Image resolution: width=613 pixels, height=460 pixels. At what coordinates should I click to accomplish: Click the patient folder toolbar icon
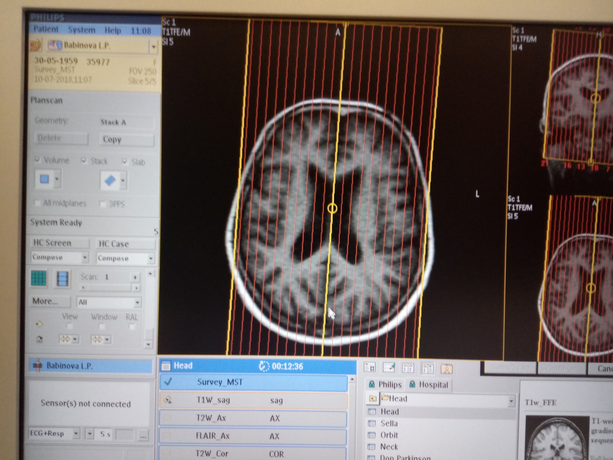446,369
